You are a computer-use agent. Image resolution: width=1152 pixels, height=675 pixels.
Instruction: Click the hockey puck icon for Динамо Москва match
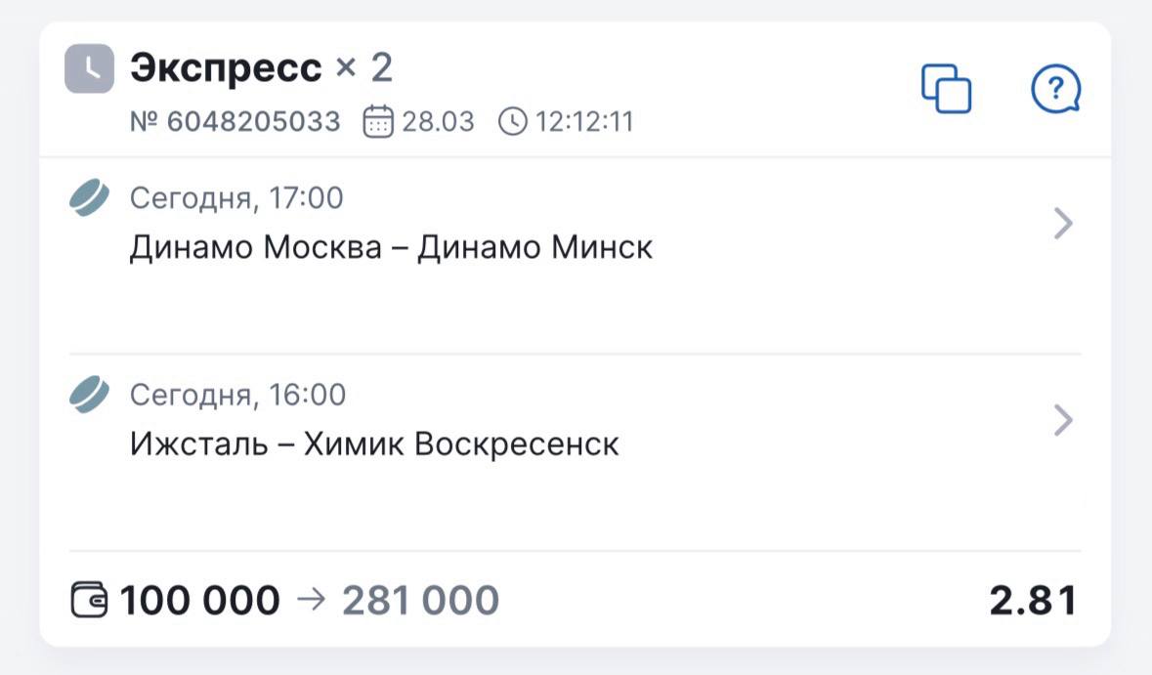coord(89,198)
